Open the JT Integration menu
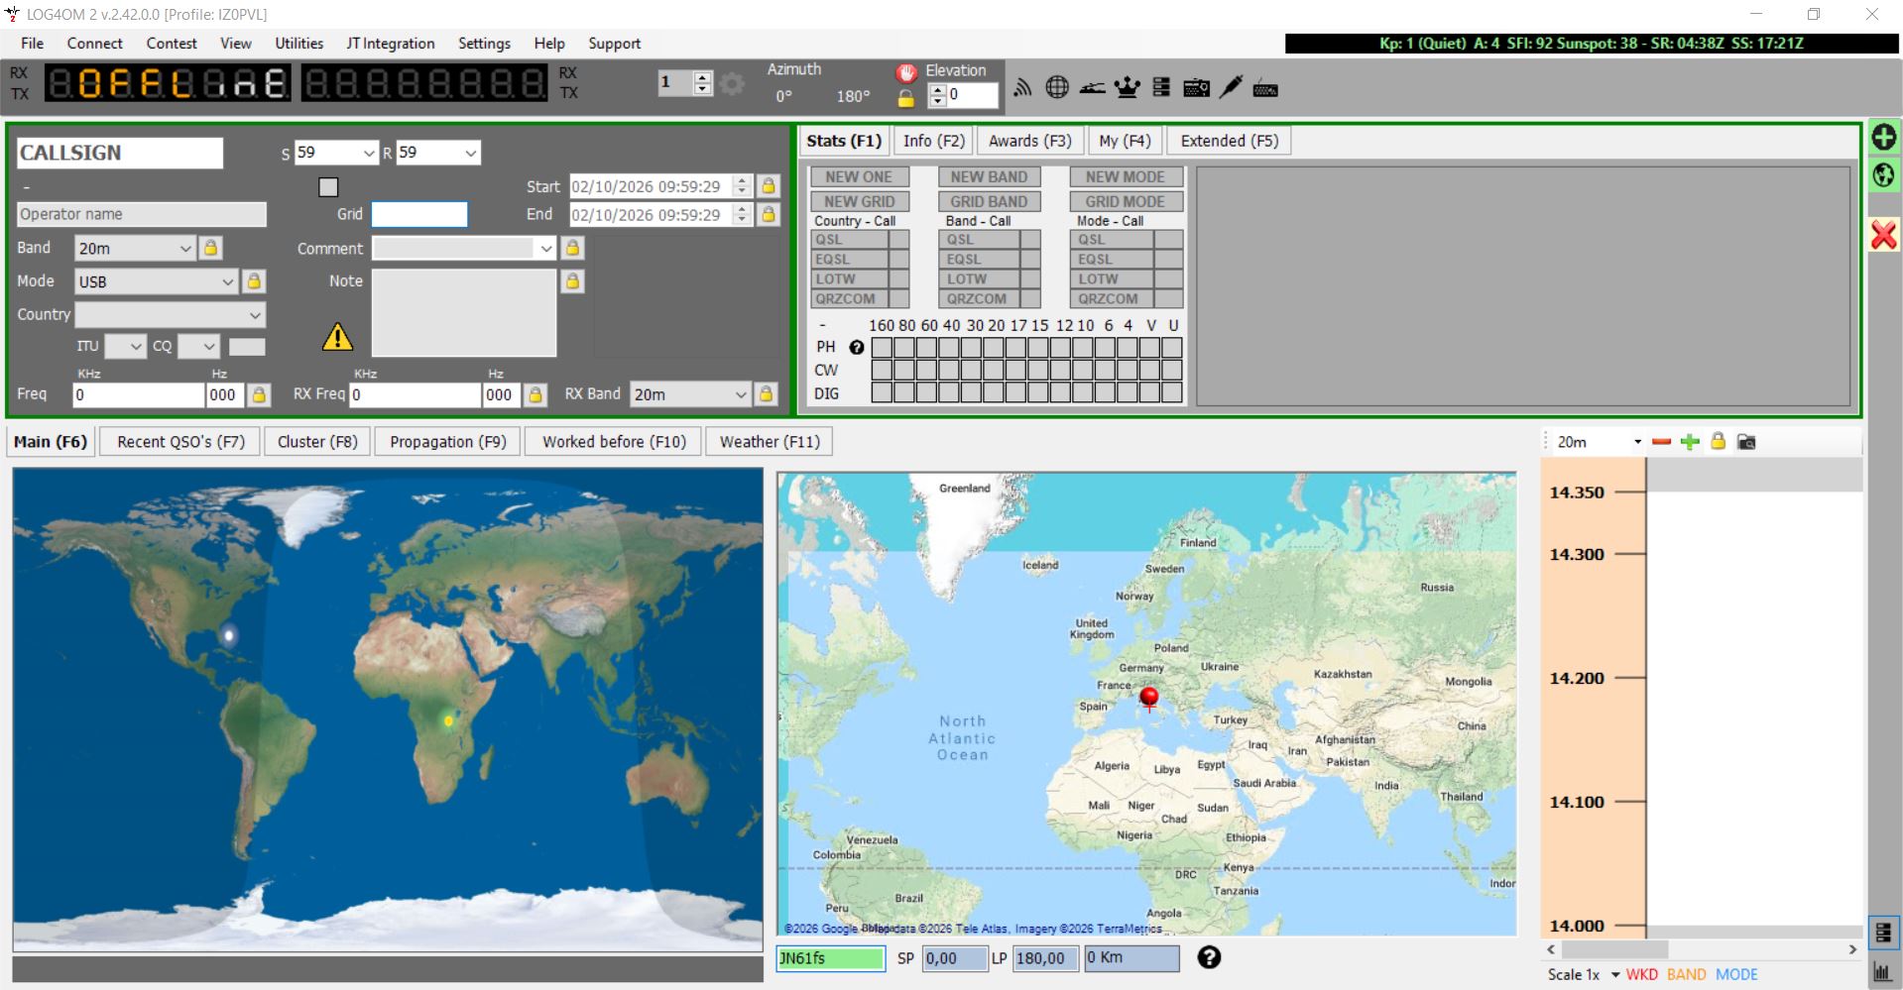This screenshot has width=1903, height=990. (x=391, y=44)
